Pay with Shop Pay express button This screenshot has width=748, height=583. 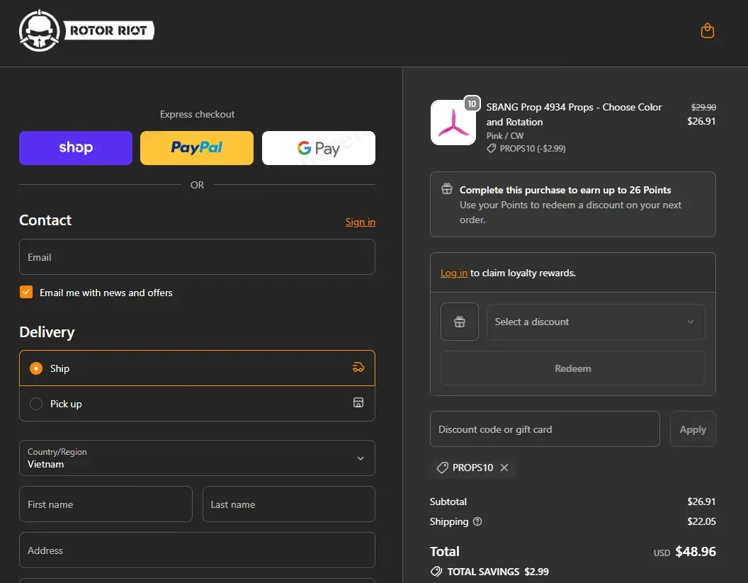point(76,148)
